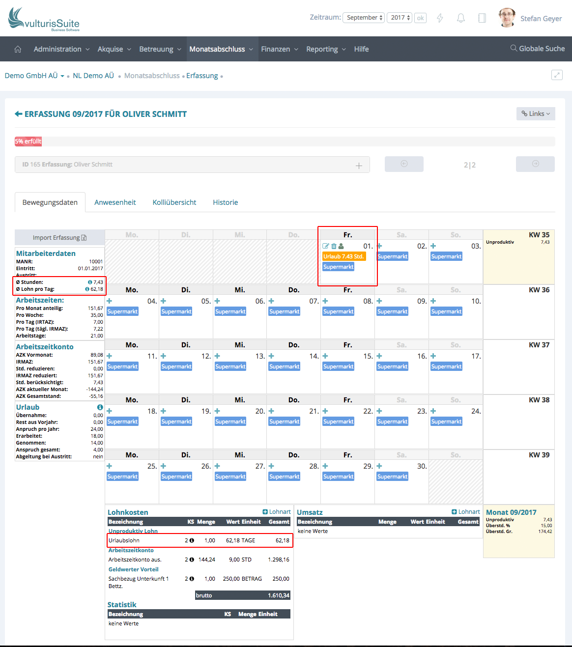This screenshot has height=647, width=572.
Task: Switch to the Anwesenheit tab
Action: (x=115, y=202)
